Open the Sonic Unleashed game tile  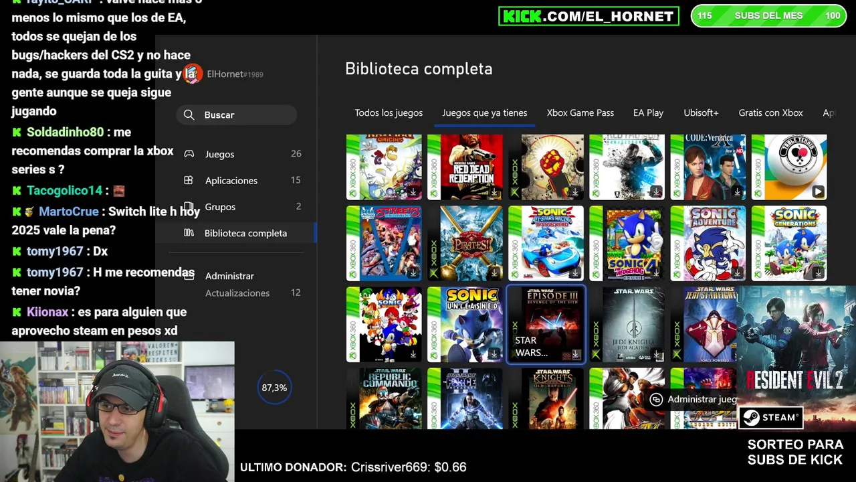coord(465,324)
